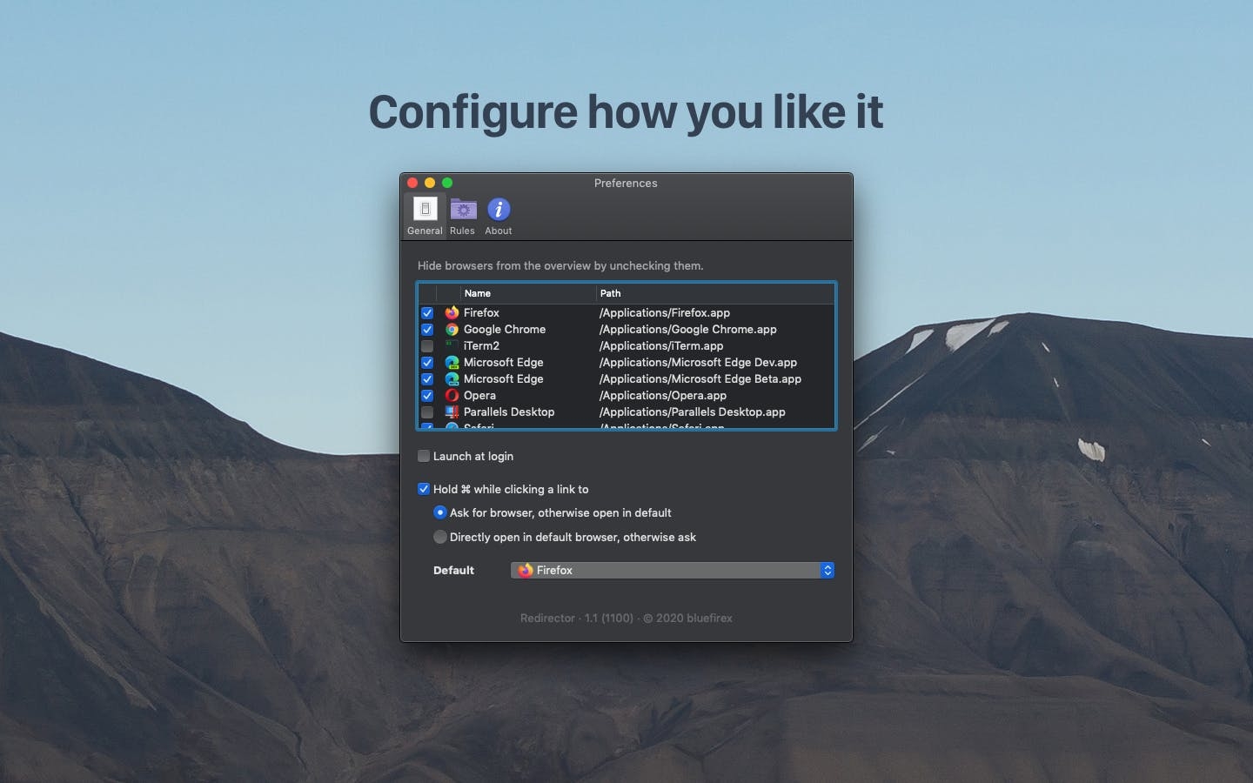Close the Preferences window
The width and height of the screenshot is (1253, 783).
(412, 183)
